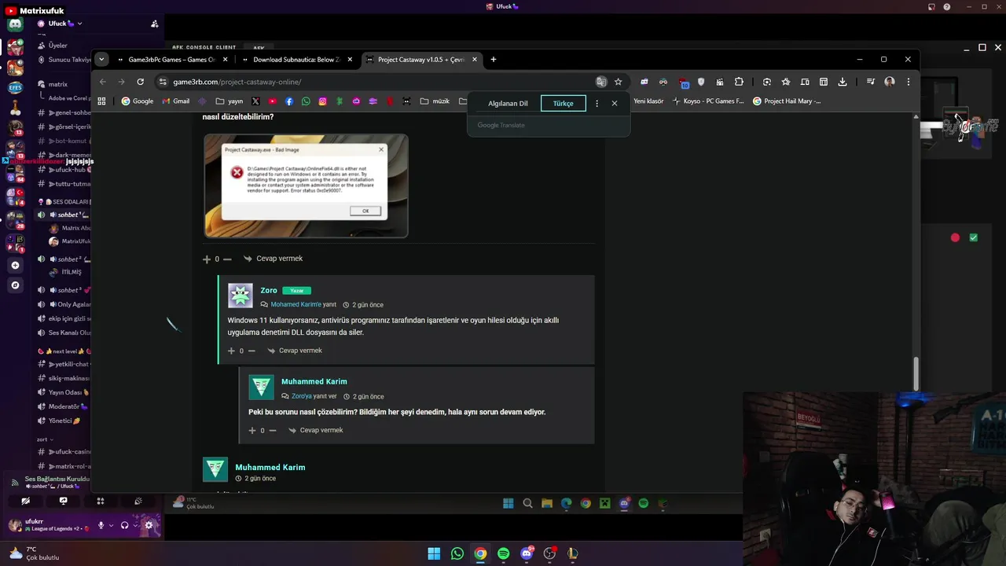The width and height of the screenshot is (1006, 566).
Task: Open Chrome three-dot menu
Action: pyautogui.click(x=909, y=82)
